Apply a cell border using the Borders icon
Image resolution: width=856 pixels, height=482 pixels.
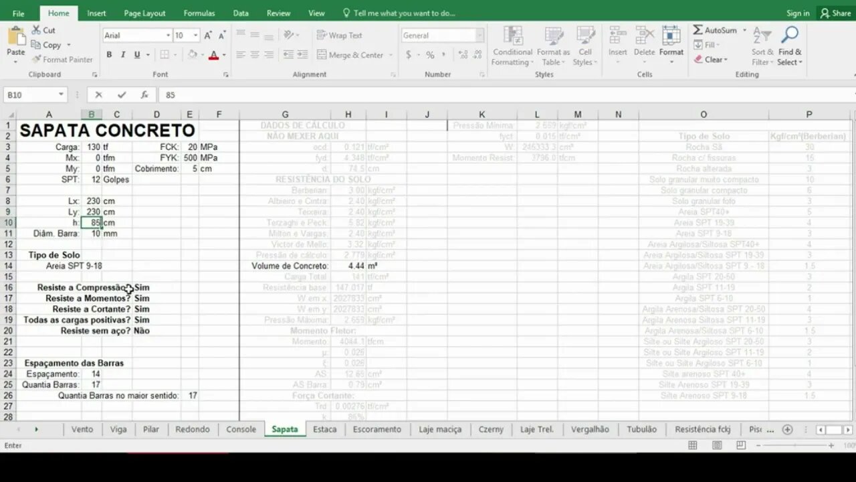coord(165,55)
